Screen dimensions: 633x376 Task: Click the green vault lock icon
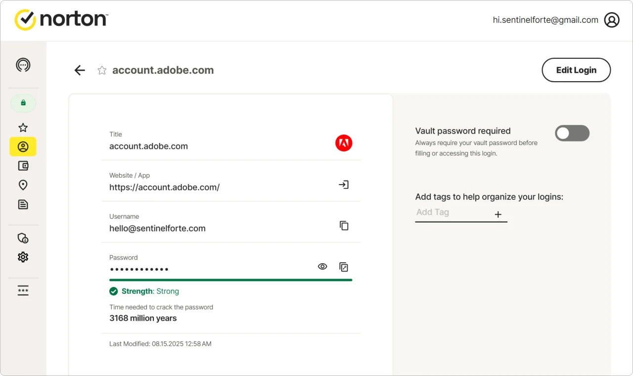[23, 103]
